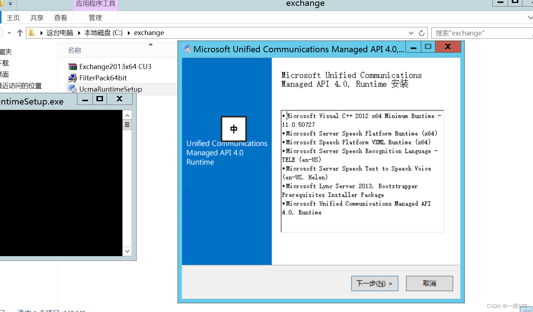This screenshot has height=312, width=533.
Task: Click the Up one level arrow in Explorer
Action: point(20,33)
